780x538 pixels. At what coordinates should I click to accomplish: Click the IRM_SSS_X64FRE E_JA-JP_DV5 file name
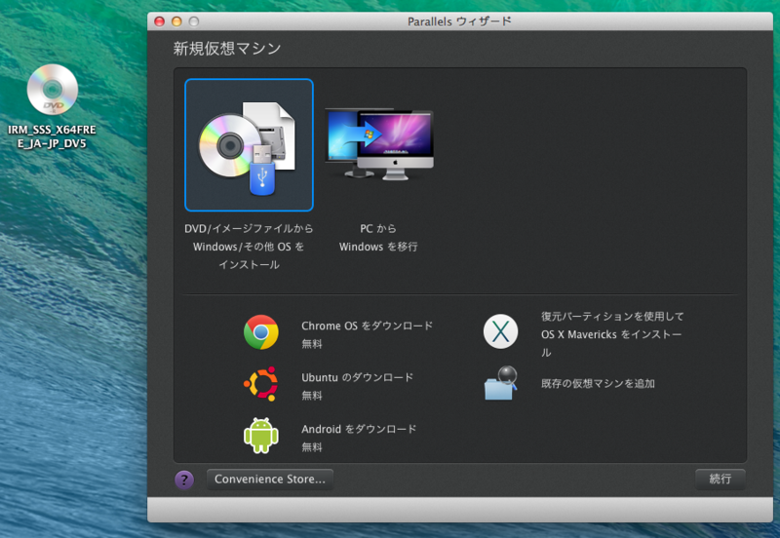coord(52,136)
